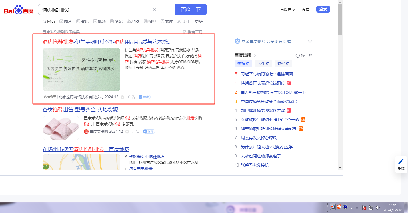Select the 民生榜 hot list tab
Viewport: 408px width, 213px height.
[263, 64]
